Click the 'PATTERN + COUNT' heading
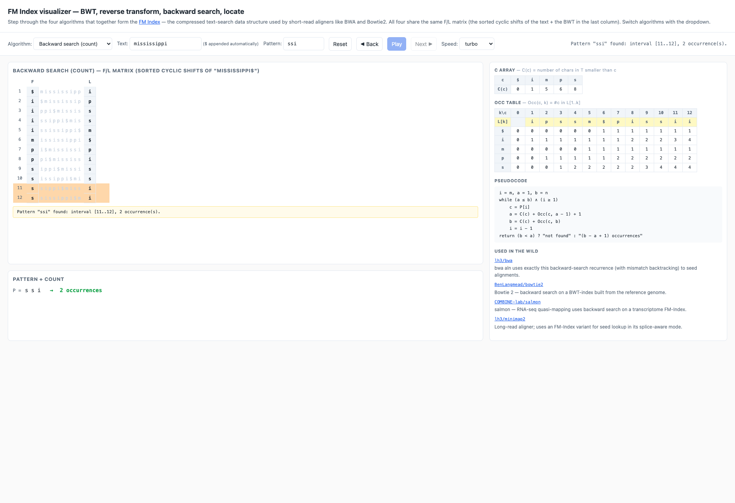 pos(38,279)
